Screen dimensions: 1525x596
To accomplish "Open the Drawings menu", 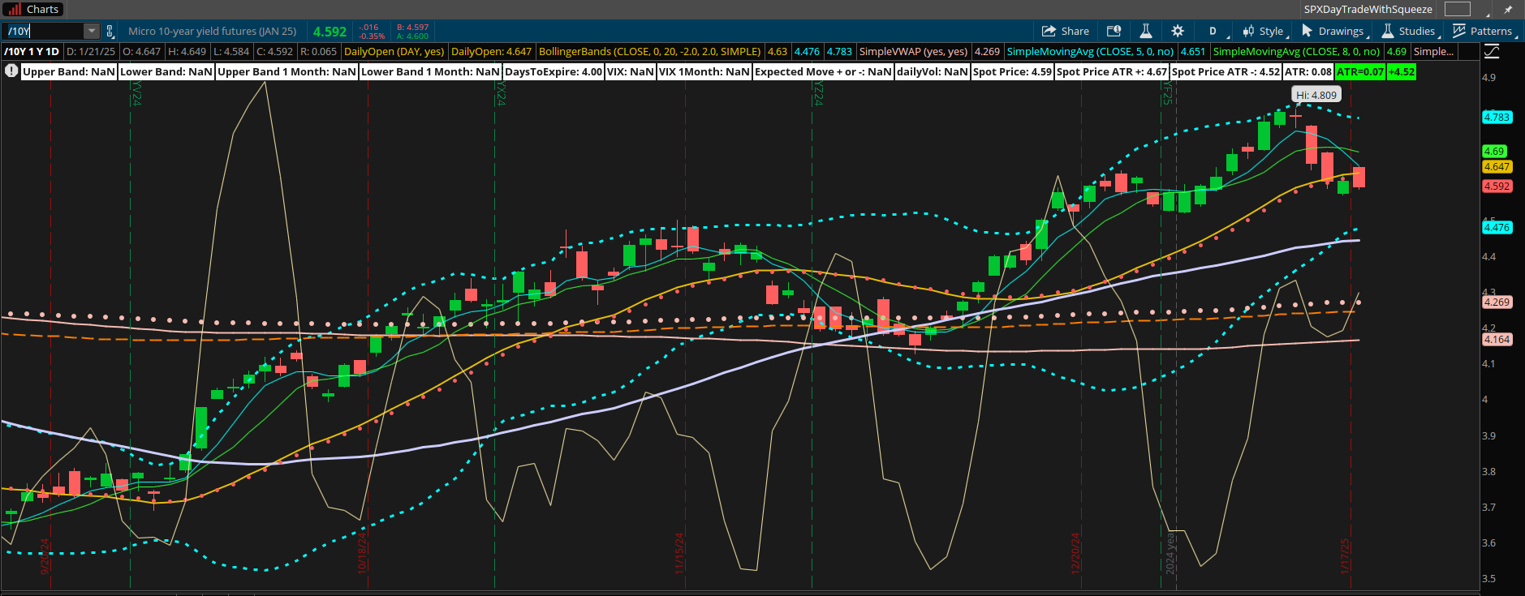I will click(x=1333, y=31).
